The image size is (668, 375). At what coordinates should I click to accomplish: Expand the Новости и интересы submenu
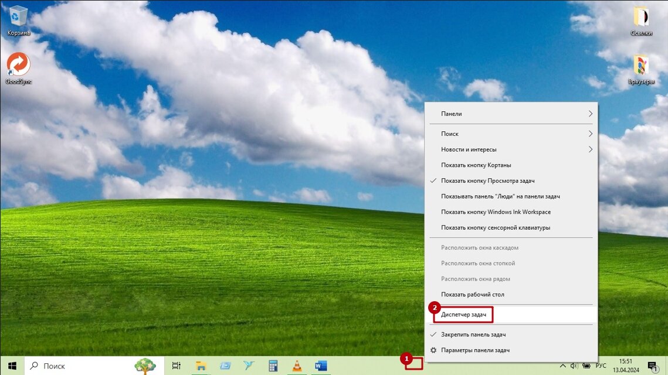[511, 149]
